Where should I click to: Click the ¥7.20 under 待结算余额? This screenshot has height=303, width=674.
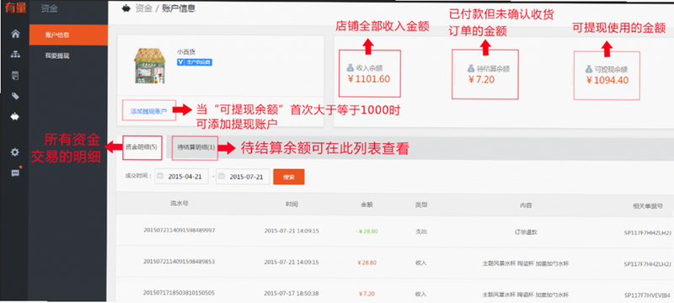click(481, 79)
